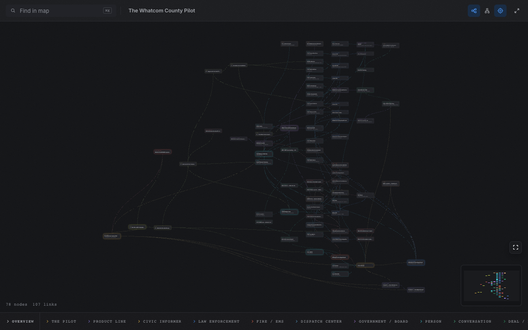The width and height of the screenshot is (528, 330).
Task: Click 'The Whatcom County Pilot' title text
Action: [x=162, y=11]
